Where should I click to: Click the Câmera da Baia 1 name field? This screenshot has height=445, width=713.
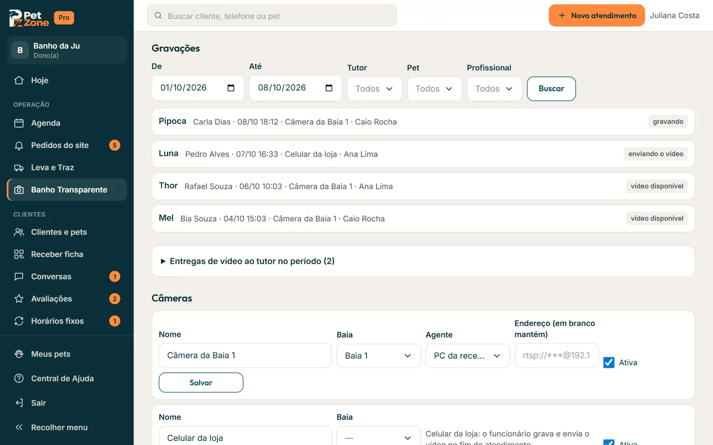click(245, 356)
